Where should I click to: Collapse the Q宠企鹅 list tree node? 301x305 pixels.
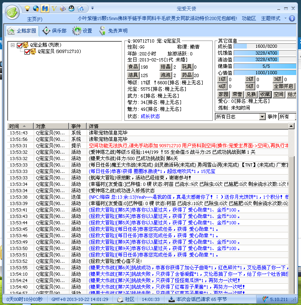(x=13, y=45)
